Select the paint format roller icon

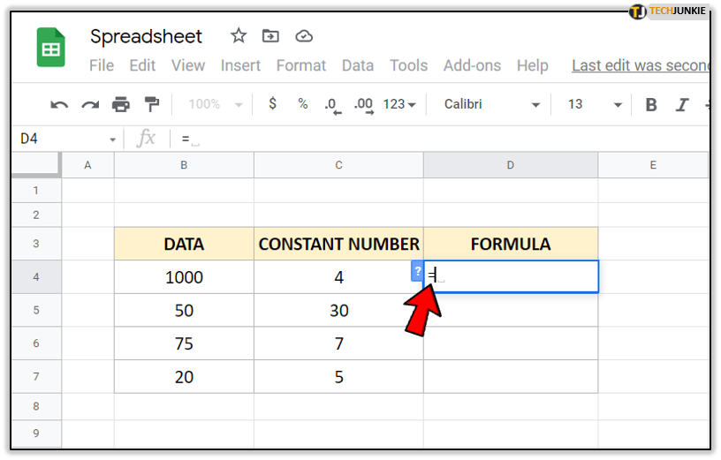click(151, 105)
